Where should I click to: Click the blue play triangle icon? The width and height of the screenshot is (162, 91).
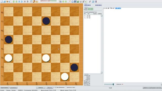[22, 2]
